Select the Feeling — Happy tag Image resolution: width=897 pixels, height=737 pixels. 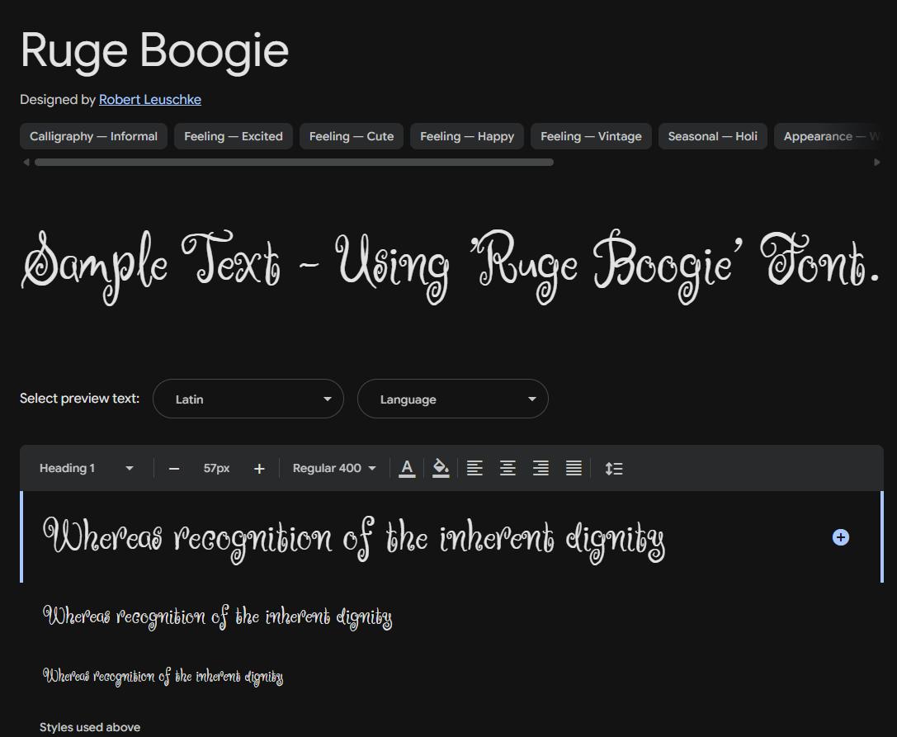pos(467,136)
